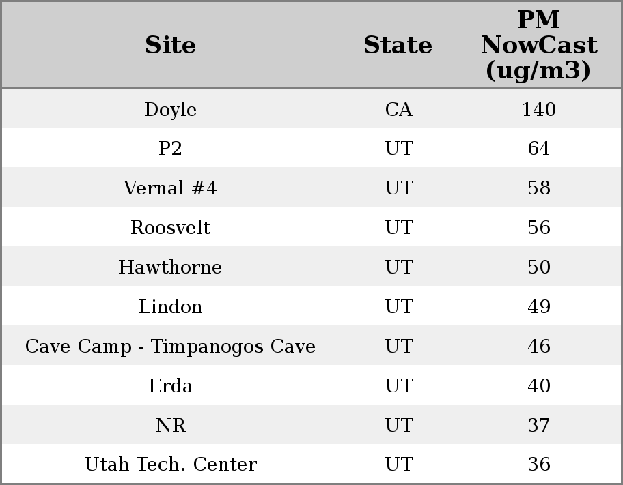Click the 58 reading for Vernal
This screenshot has height=485, width=623.
(x=538, y=188)
